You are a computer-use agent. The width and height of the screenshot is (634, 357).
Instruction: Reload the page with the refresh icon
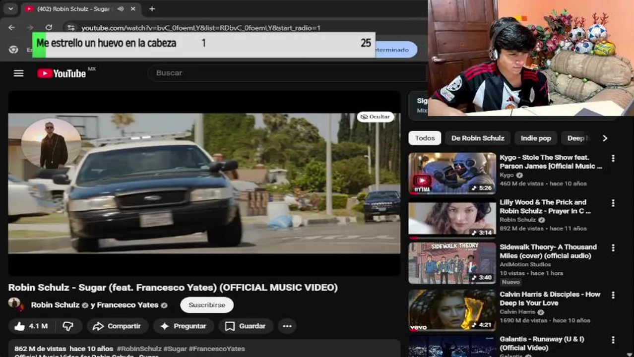(49, 28)
